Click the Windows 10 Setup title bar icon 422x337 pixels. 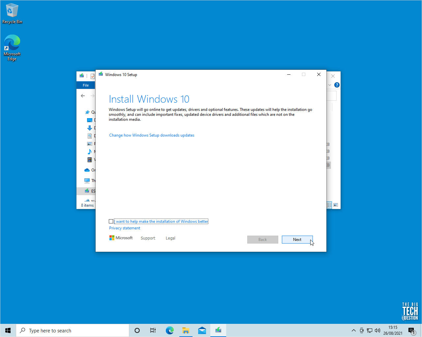point(101,74)
